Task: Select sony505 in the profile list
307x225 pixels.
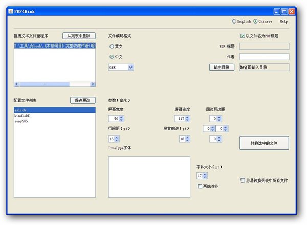Action: [21, 121]
